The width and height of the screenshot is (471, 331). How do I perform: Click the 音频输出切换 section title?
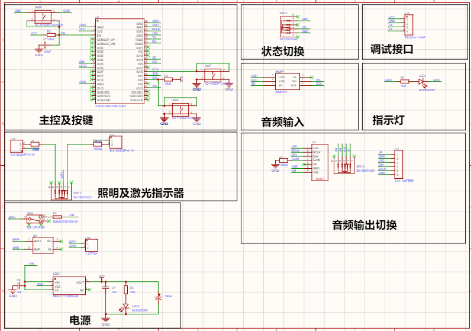pyautogui.click(x=364, y=225)
